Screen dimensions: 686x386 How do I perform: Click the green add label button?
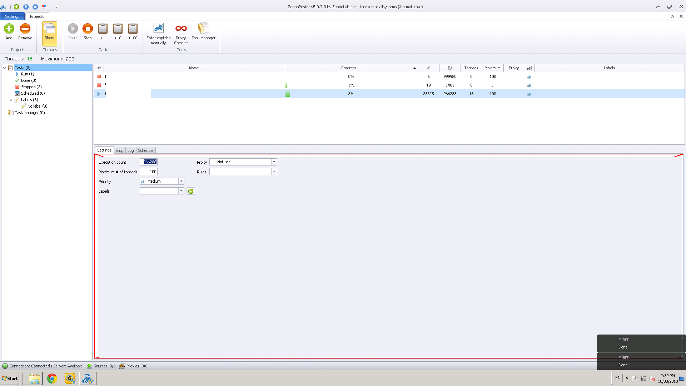click(x=191, y=191)
